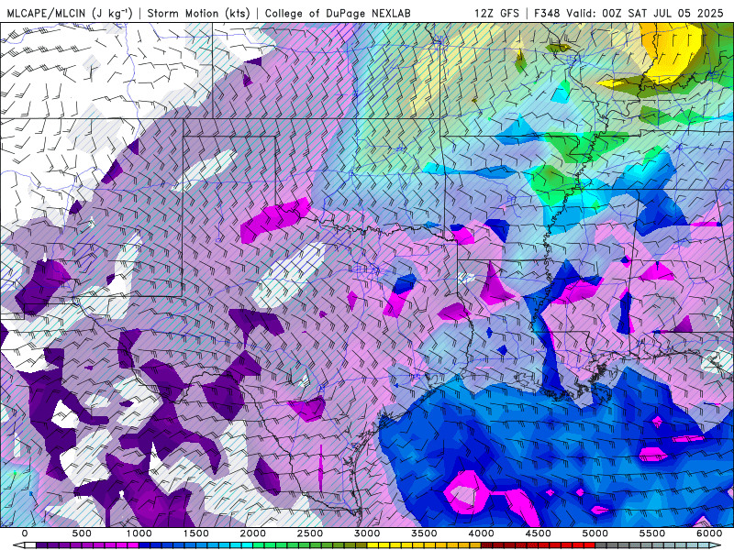Screen dimensions: 734x550
Task: Click the 3500 color scale label
Action: (425, 533)
